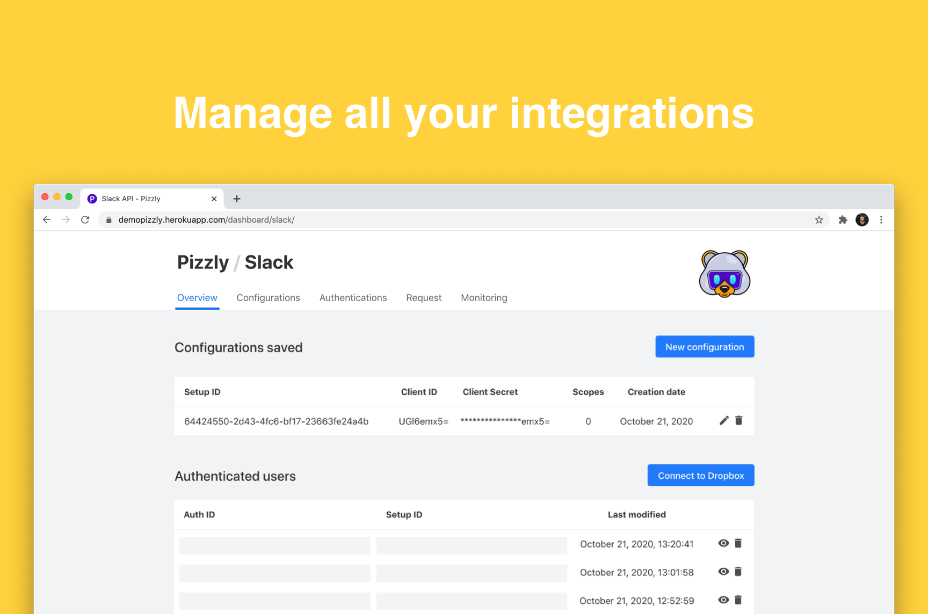The image size is (928, 614).
Task: Click the Creation date column header
Action: pyautogui.click(x=656, y=392)
